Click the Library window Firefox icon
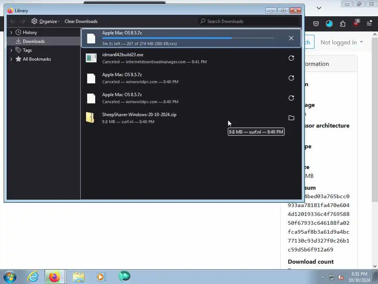 click(x=10, y=11)
